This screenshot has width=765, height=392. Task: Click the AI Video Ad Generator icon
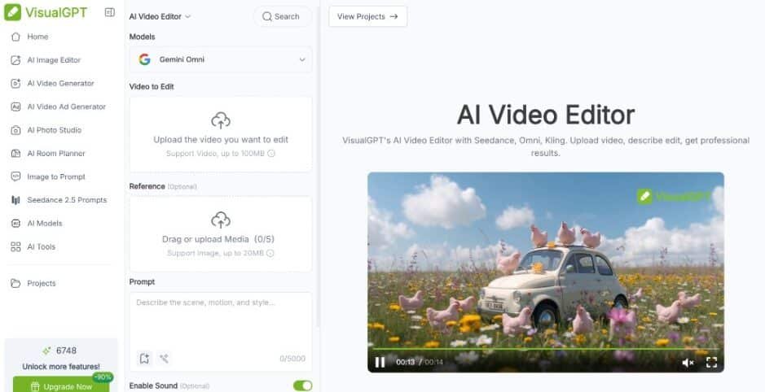click(15, 107)
